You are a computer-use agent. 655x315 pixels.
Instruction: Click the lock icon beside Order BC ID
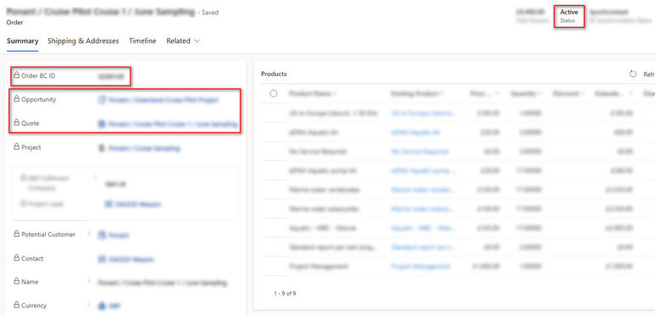point(16,75)
